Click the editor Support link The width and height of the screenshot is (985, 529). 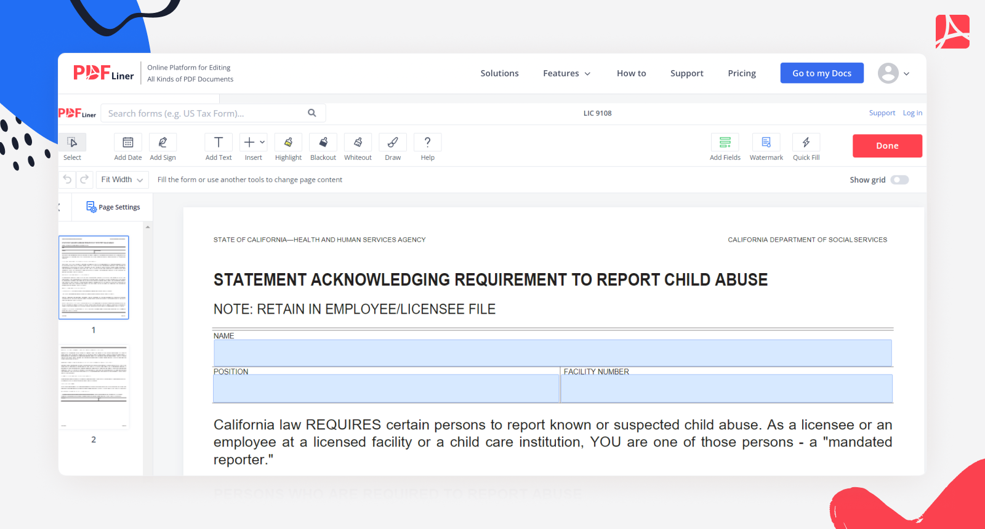point(882,113)
